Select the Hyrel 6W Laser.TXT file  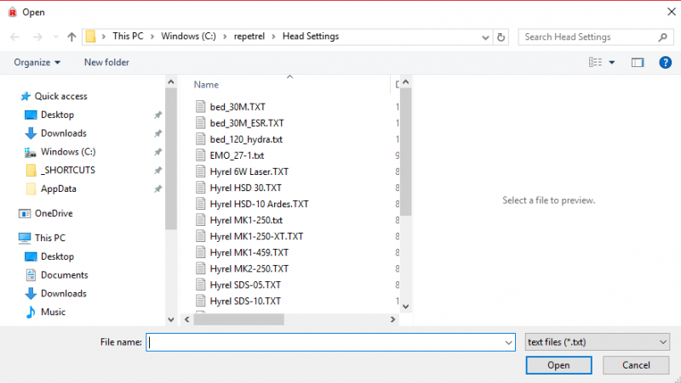(x=249, y=172)
